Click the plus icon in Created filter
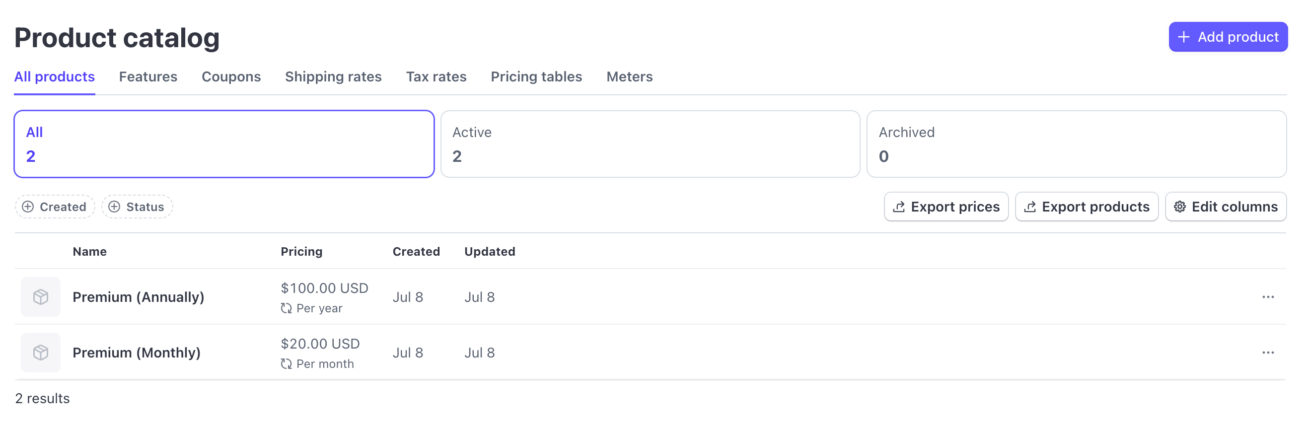 click(28, 207)
